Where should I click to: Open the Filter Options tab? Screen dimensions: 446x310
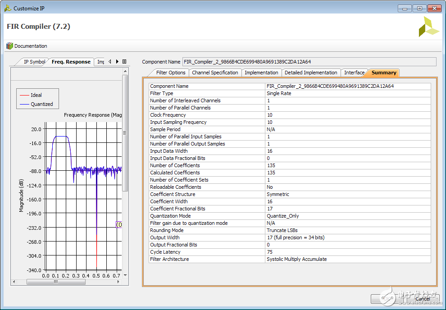170,73
